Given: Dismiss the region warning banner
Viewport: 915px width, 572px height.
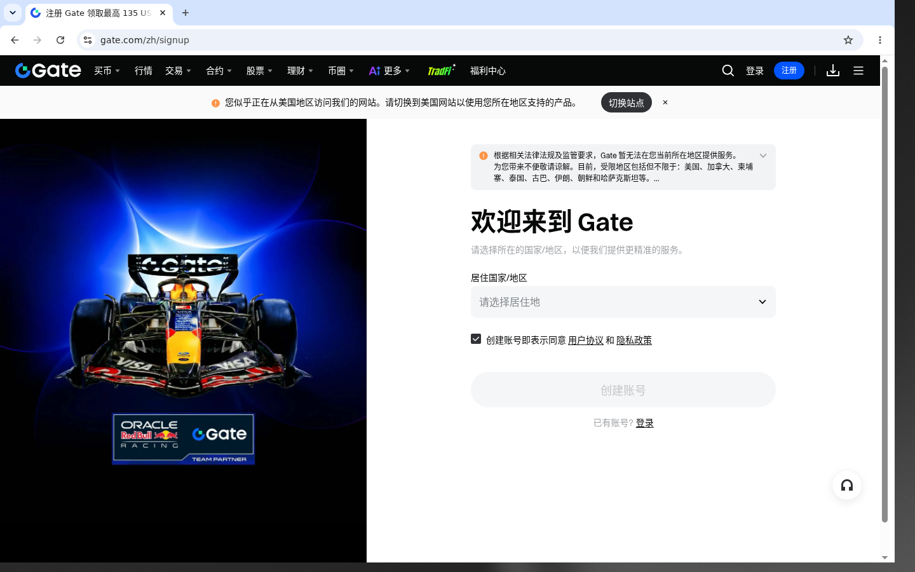Looking at the screenshot, I should 665,102.
